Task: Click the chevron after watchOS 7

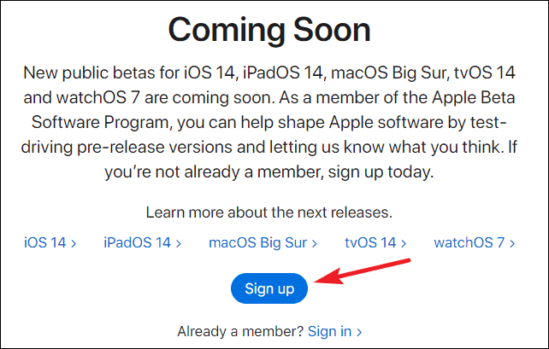Action: coord(512,243)
